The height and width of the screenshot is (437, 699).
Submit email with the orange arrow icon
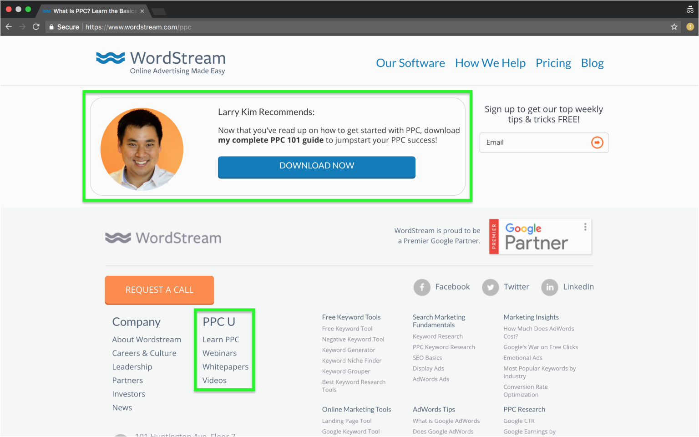597,142
